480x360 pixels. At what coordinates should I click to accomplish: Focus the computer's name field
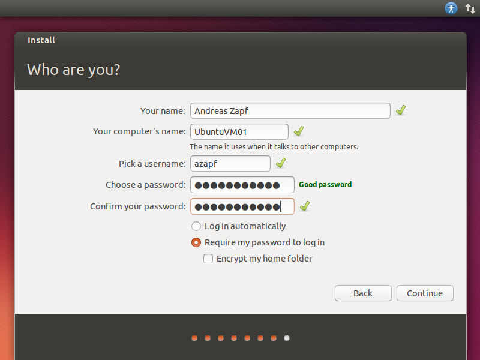tap(239, 131)
